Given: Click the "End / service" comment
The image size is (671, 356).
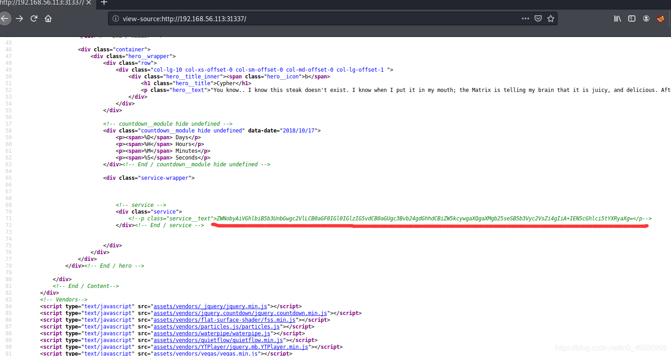Looking at the screenshot, I should 169,225.
